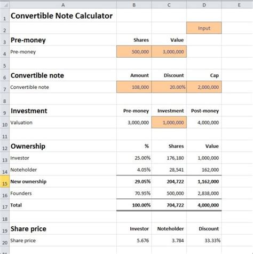Click the Ownership section heading

click(x=28, y=146)
